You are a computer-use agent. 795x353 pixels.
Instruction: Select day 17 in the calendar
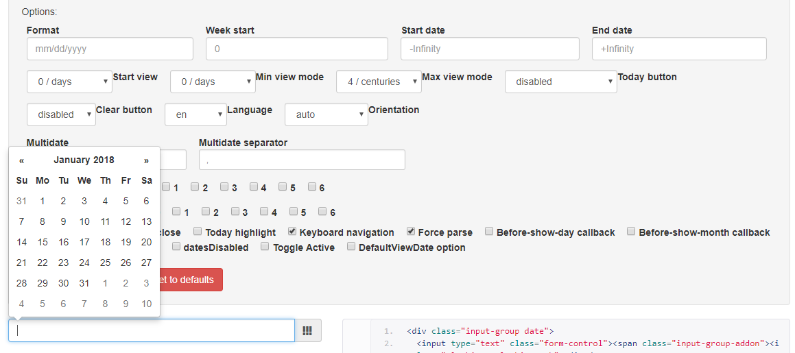[x=84, y=242]
